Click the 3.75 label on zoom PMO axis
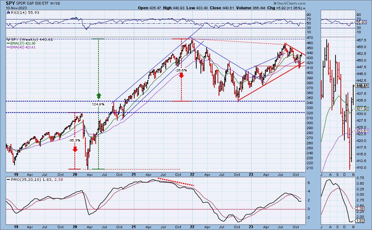This screenshot has width=372, height=230. (x=361, y=178)
